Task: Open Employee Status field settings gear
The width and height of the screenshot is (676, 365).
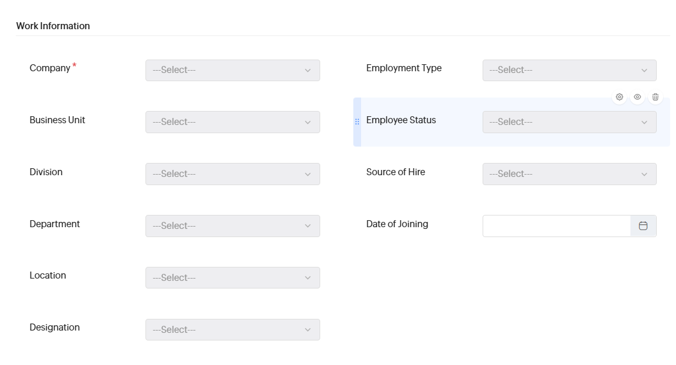Action: pyautogui.click(x=619, y=97)
